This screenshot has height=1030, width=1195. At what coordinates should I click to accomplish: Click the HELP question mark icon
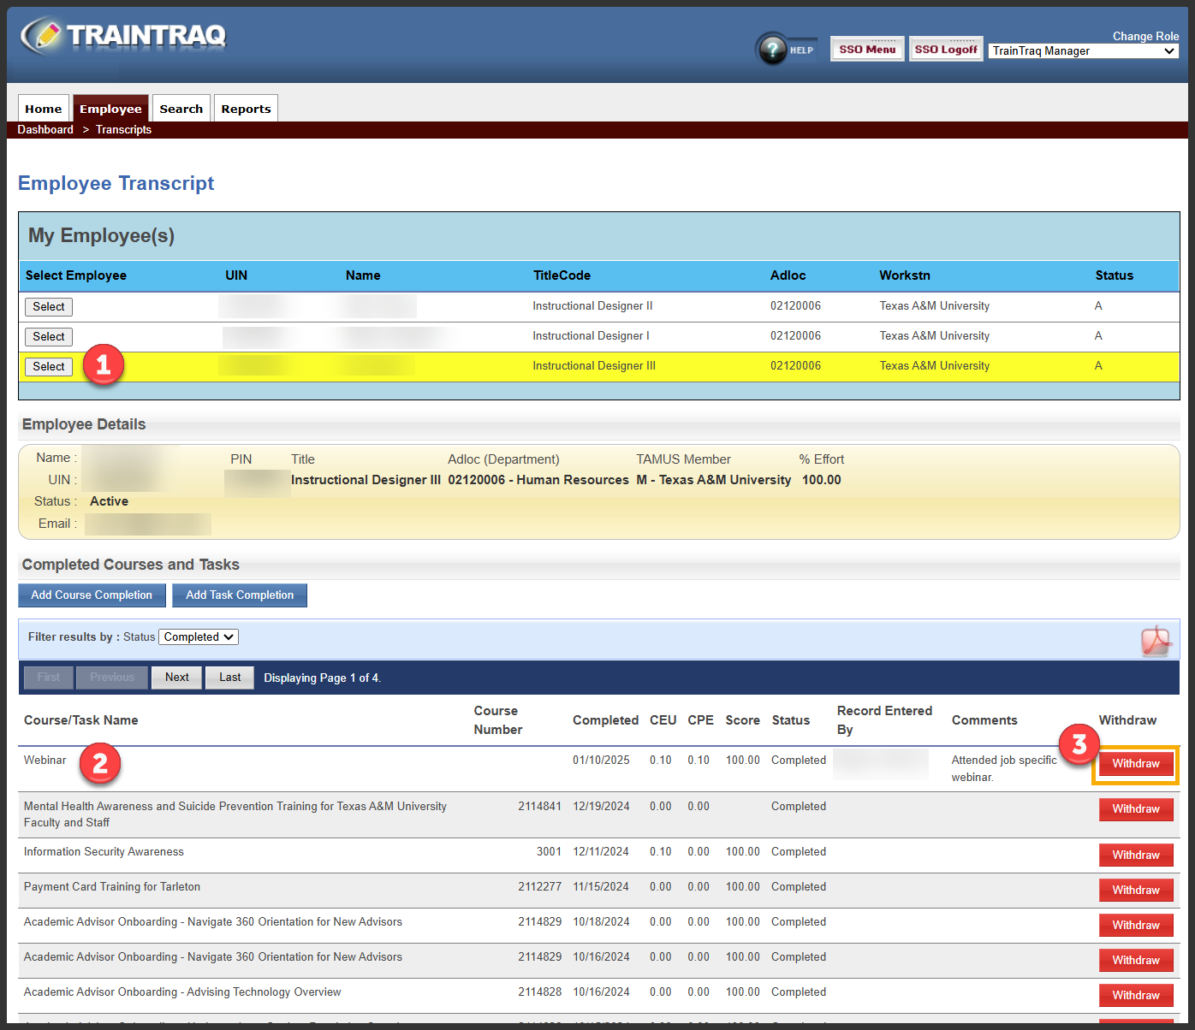click(772, 49)
